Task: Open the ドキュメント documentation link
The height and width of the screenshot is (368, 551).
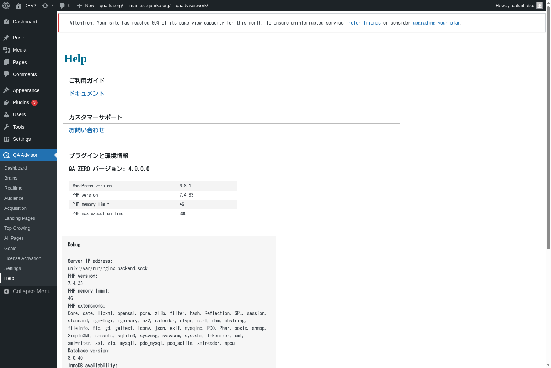Action: 87,94
